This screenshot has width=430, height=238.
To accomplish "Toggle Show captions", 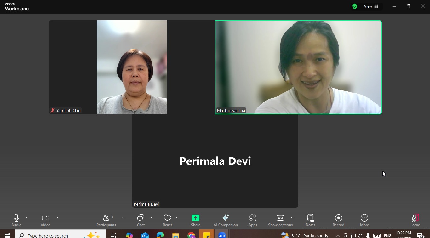I will (280, 220).
